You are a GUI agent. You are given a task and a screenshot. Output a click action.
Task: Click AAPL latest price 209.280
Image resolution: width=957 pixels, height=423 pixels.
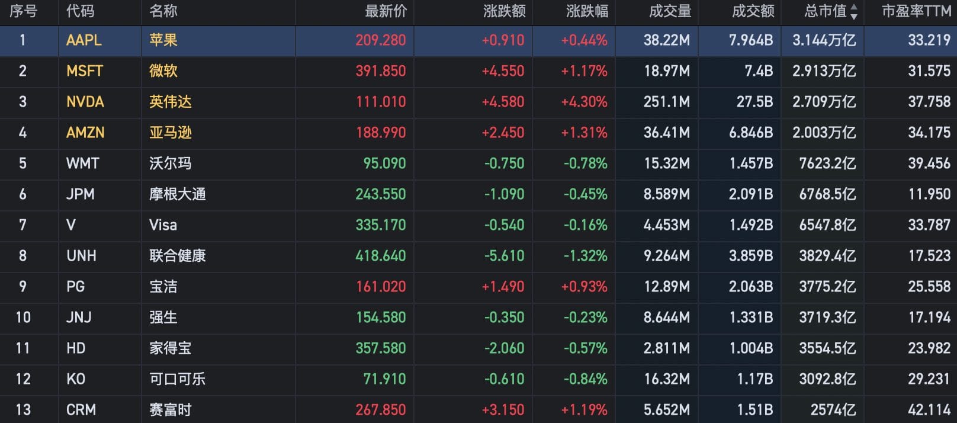click(381, 40)
